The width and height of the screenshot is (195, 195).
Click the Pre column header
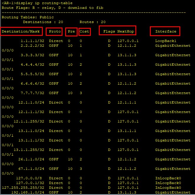coord(71,31)
